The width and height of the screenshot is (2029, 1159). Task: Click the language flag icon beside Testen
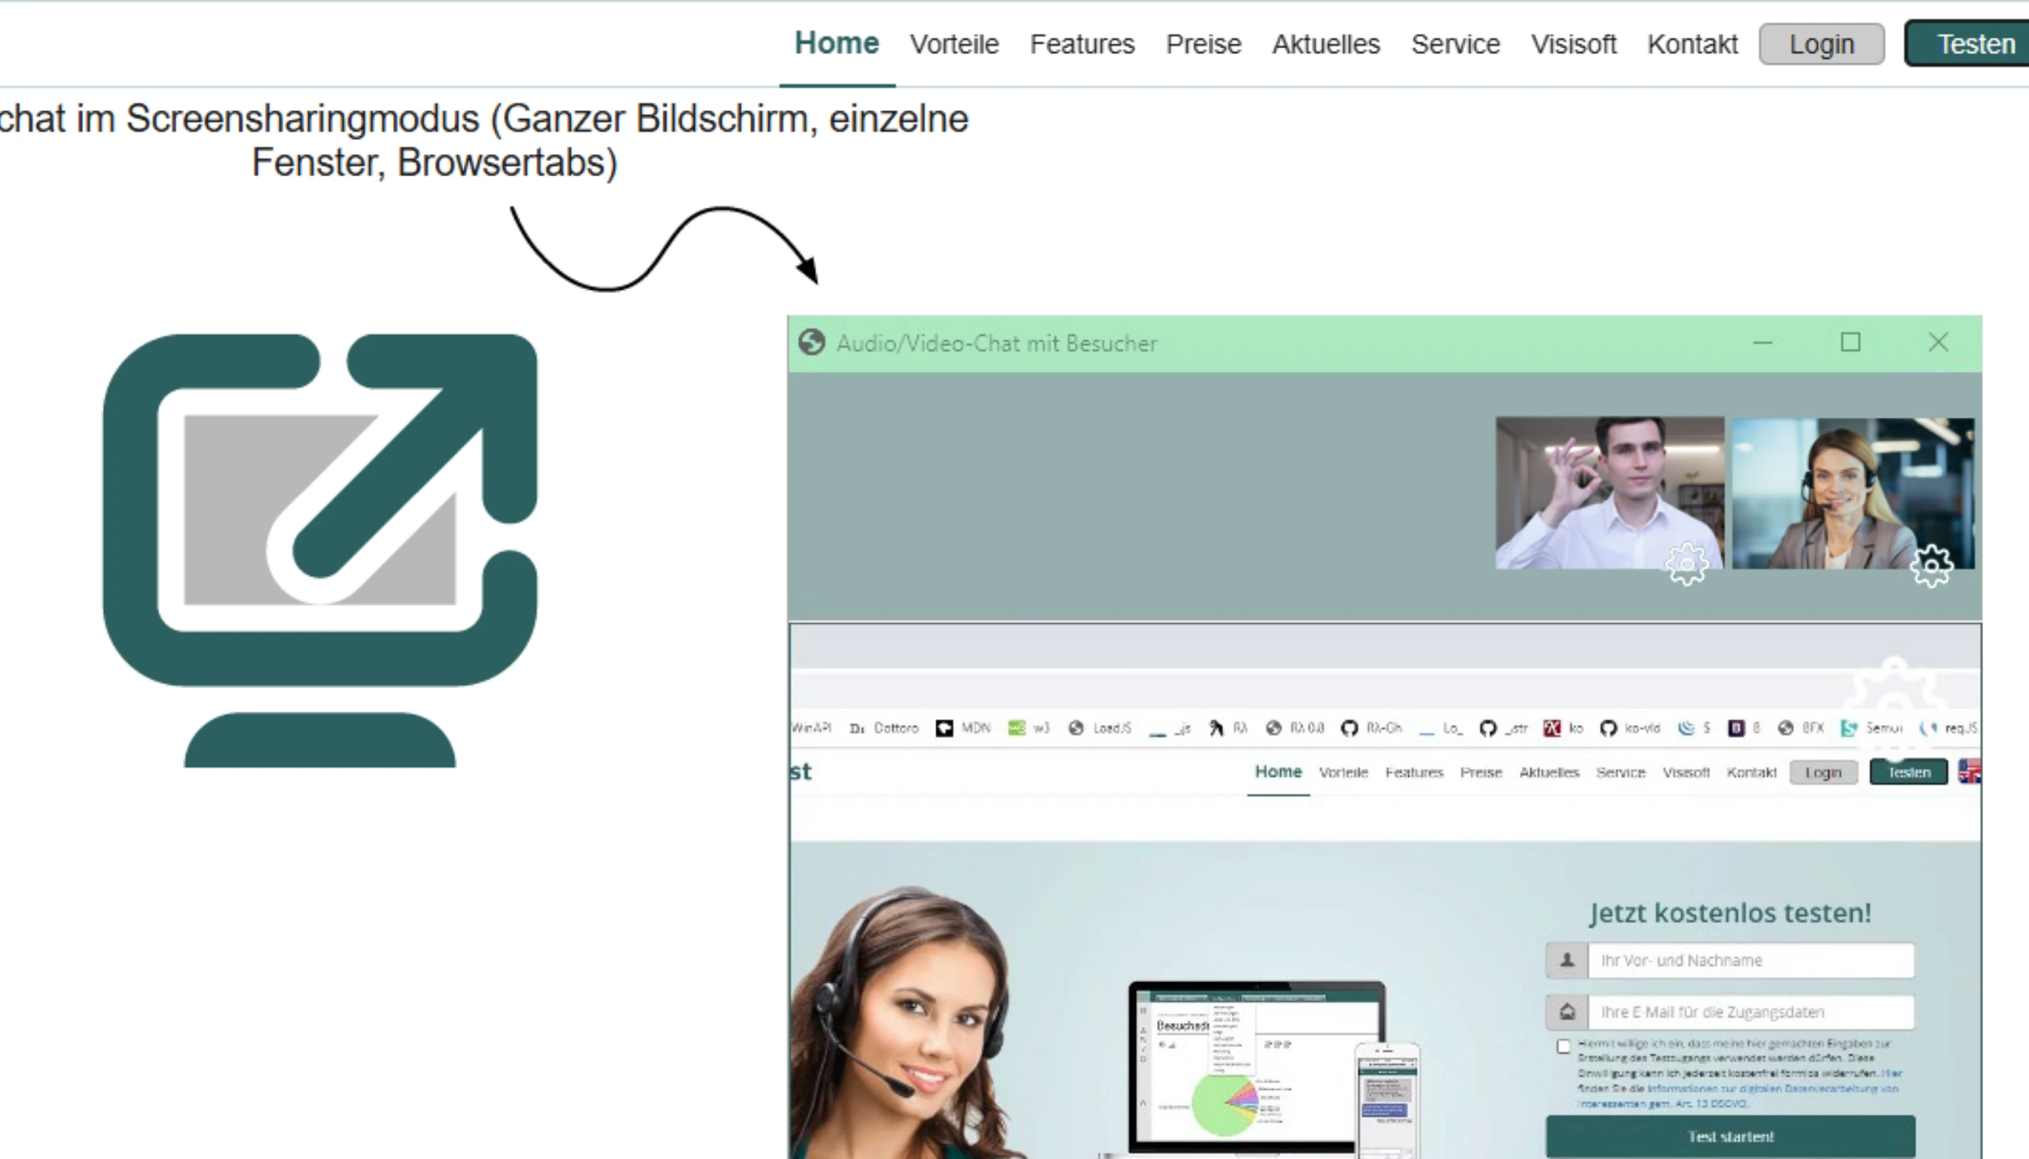(1969, 772)
